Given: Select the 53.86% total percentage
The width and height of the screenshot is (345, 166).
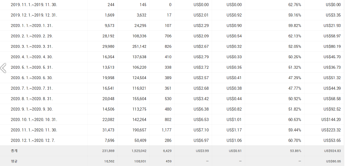Looking at the screenshot, I should coord(295,151).
